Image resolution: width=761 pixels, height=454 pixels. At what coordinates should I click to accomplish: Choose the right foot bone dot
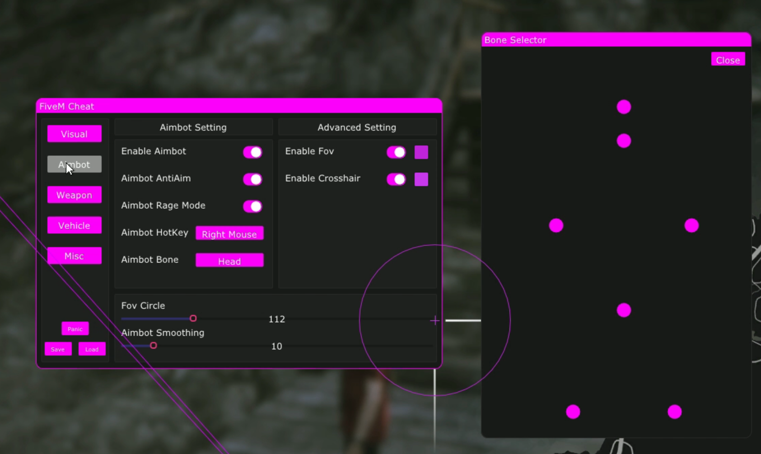pos(675,412)
